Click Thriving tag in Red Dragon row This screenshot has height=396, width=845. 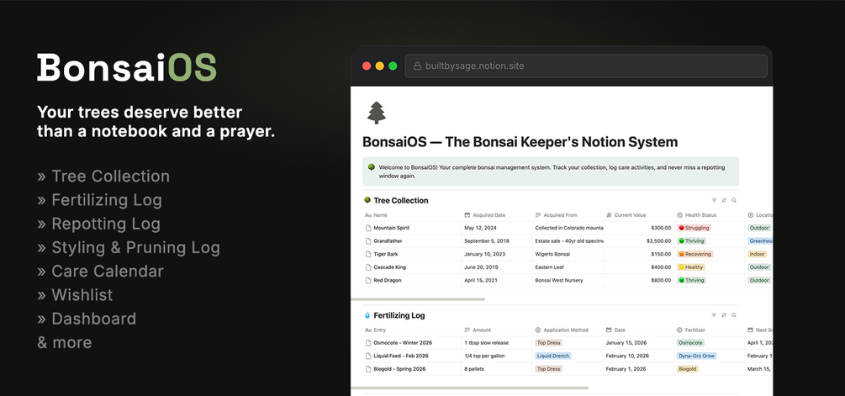point(692,280)
